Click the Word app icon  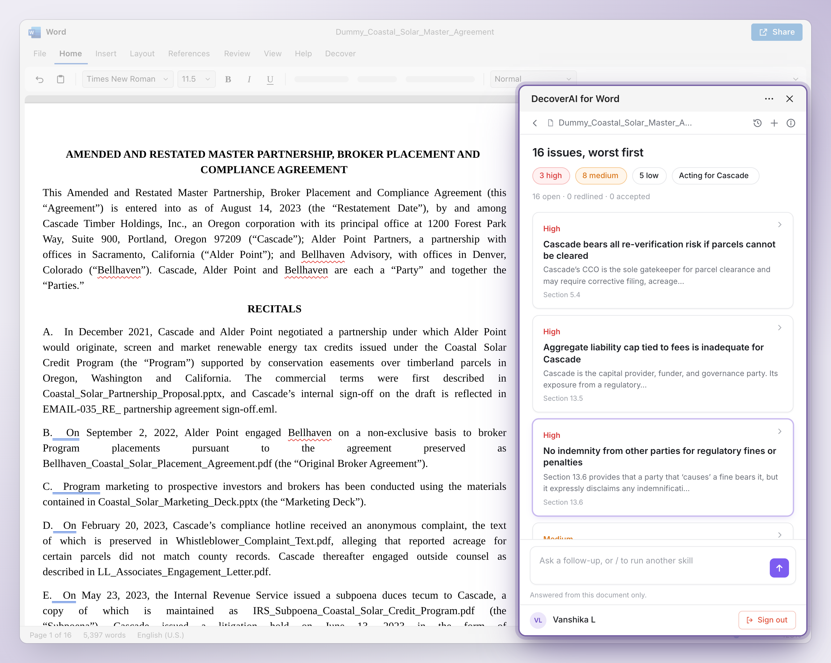coord(35,32)
